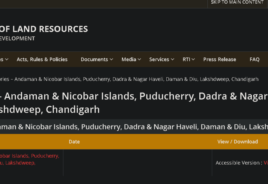Open the Services menu label
This screenshot has height=184, width=268.
(x=159, y=59)
